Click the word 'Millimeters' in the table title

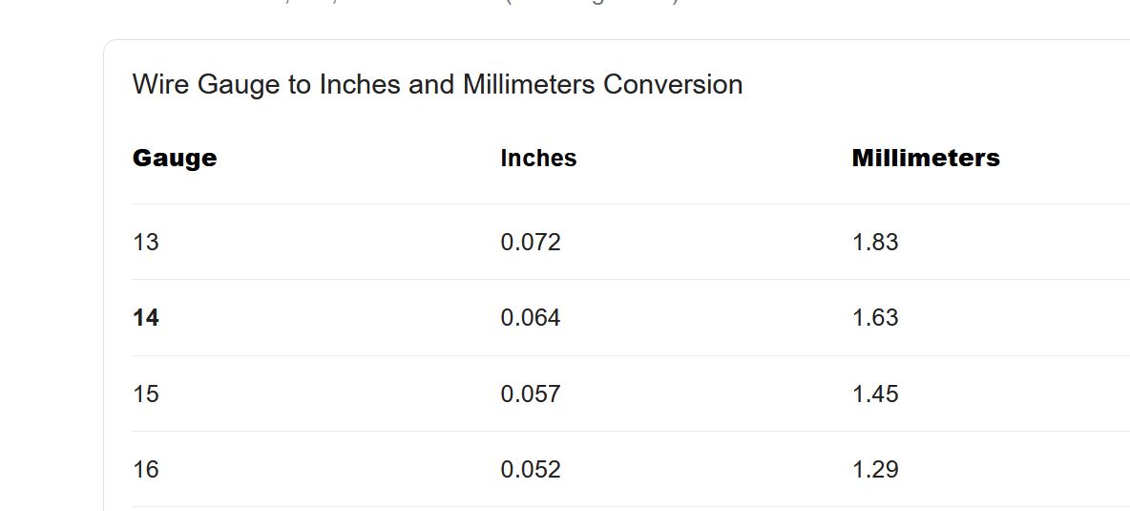[529, 84]
